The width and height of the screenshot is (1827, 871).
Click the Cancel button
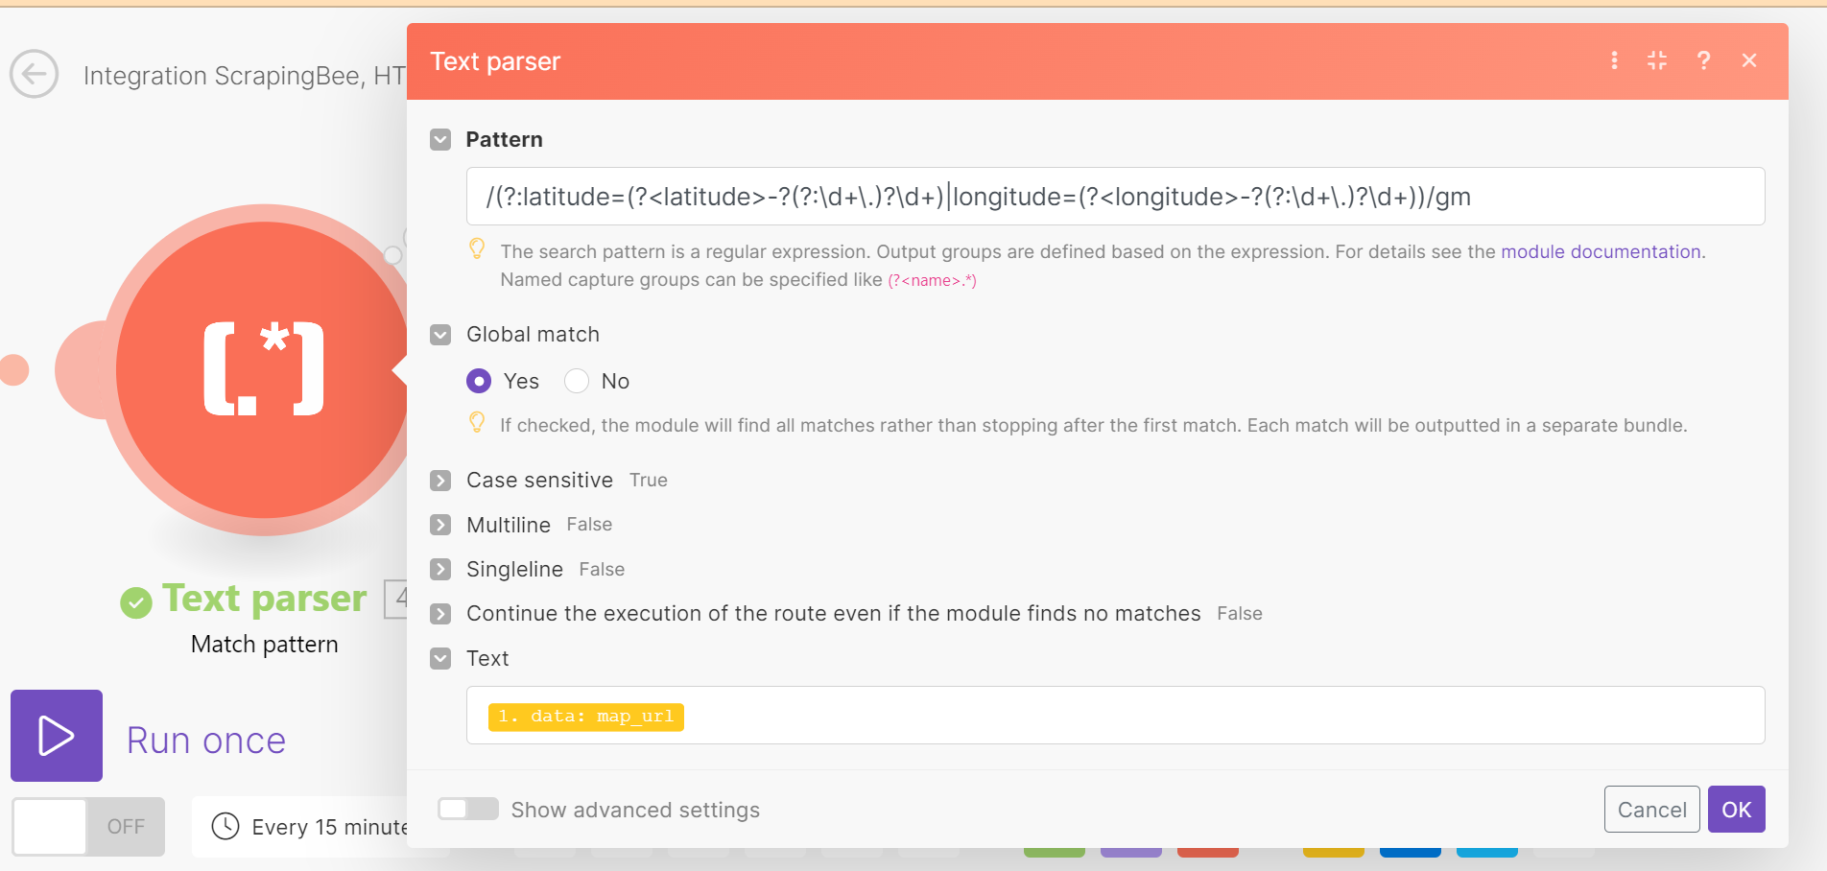click(1651, 810)
